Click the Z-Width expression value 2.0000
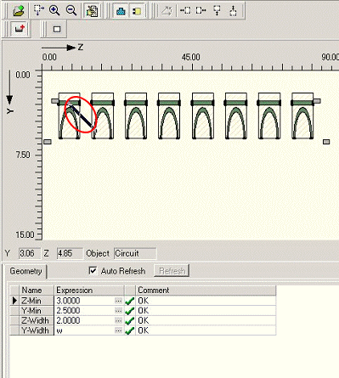This screenshot has width=339, height=378. tap(68, 320)
